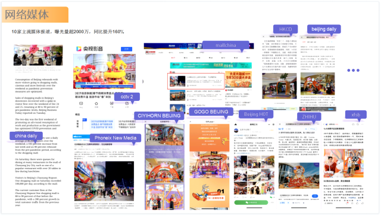Open CIYIHORN top mall exterior photo
This screenshot has height=216, width=381.
pyautogui.click(x=164, y=134)
